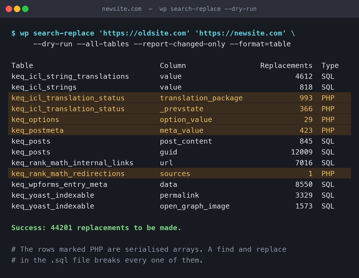Click the 'open_graph_image' column cell

coord(195,206)
